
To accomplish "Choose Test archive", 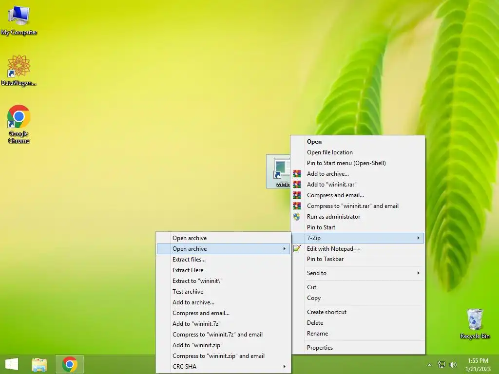I will pyautogui.click(x=223, y=292).
